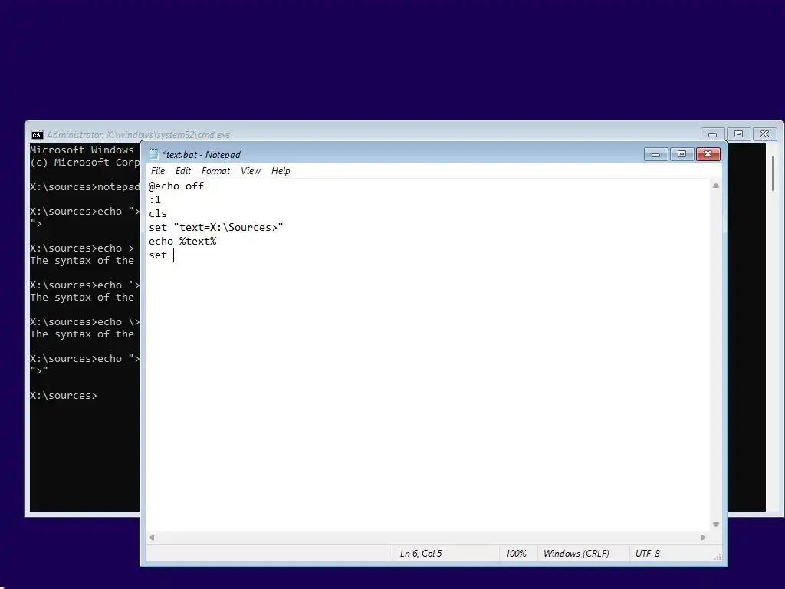Screen dimensions: 785x589
Task: Minimize the Command Prompt window
Action: [712, 134]
